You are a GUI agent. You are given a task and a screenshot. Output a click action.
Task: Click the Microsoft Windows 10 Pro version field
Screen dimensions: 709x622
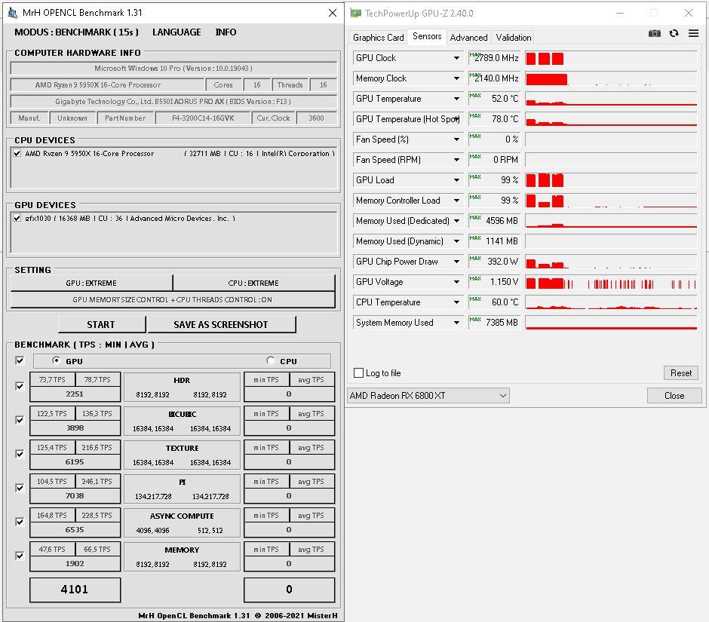[x=173, y=69]
